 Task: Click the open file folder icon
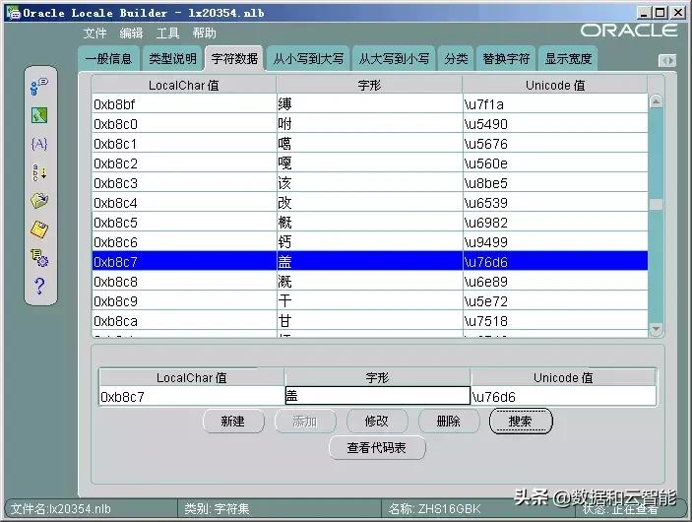(39, 201)
